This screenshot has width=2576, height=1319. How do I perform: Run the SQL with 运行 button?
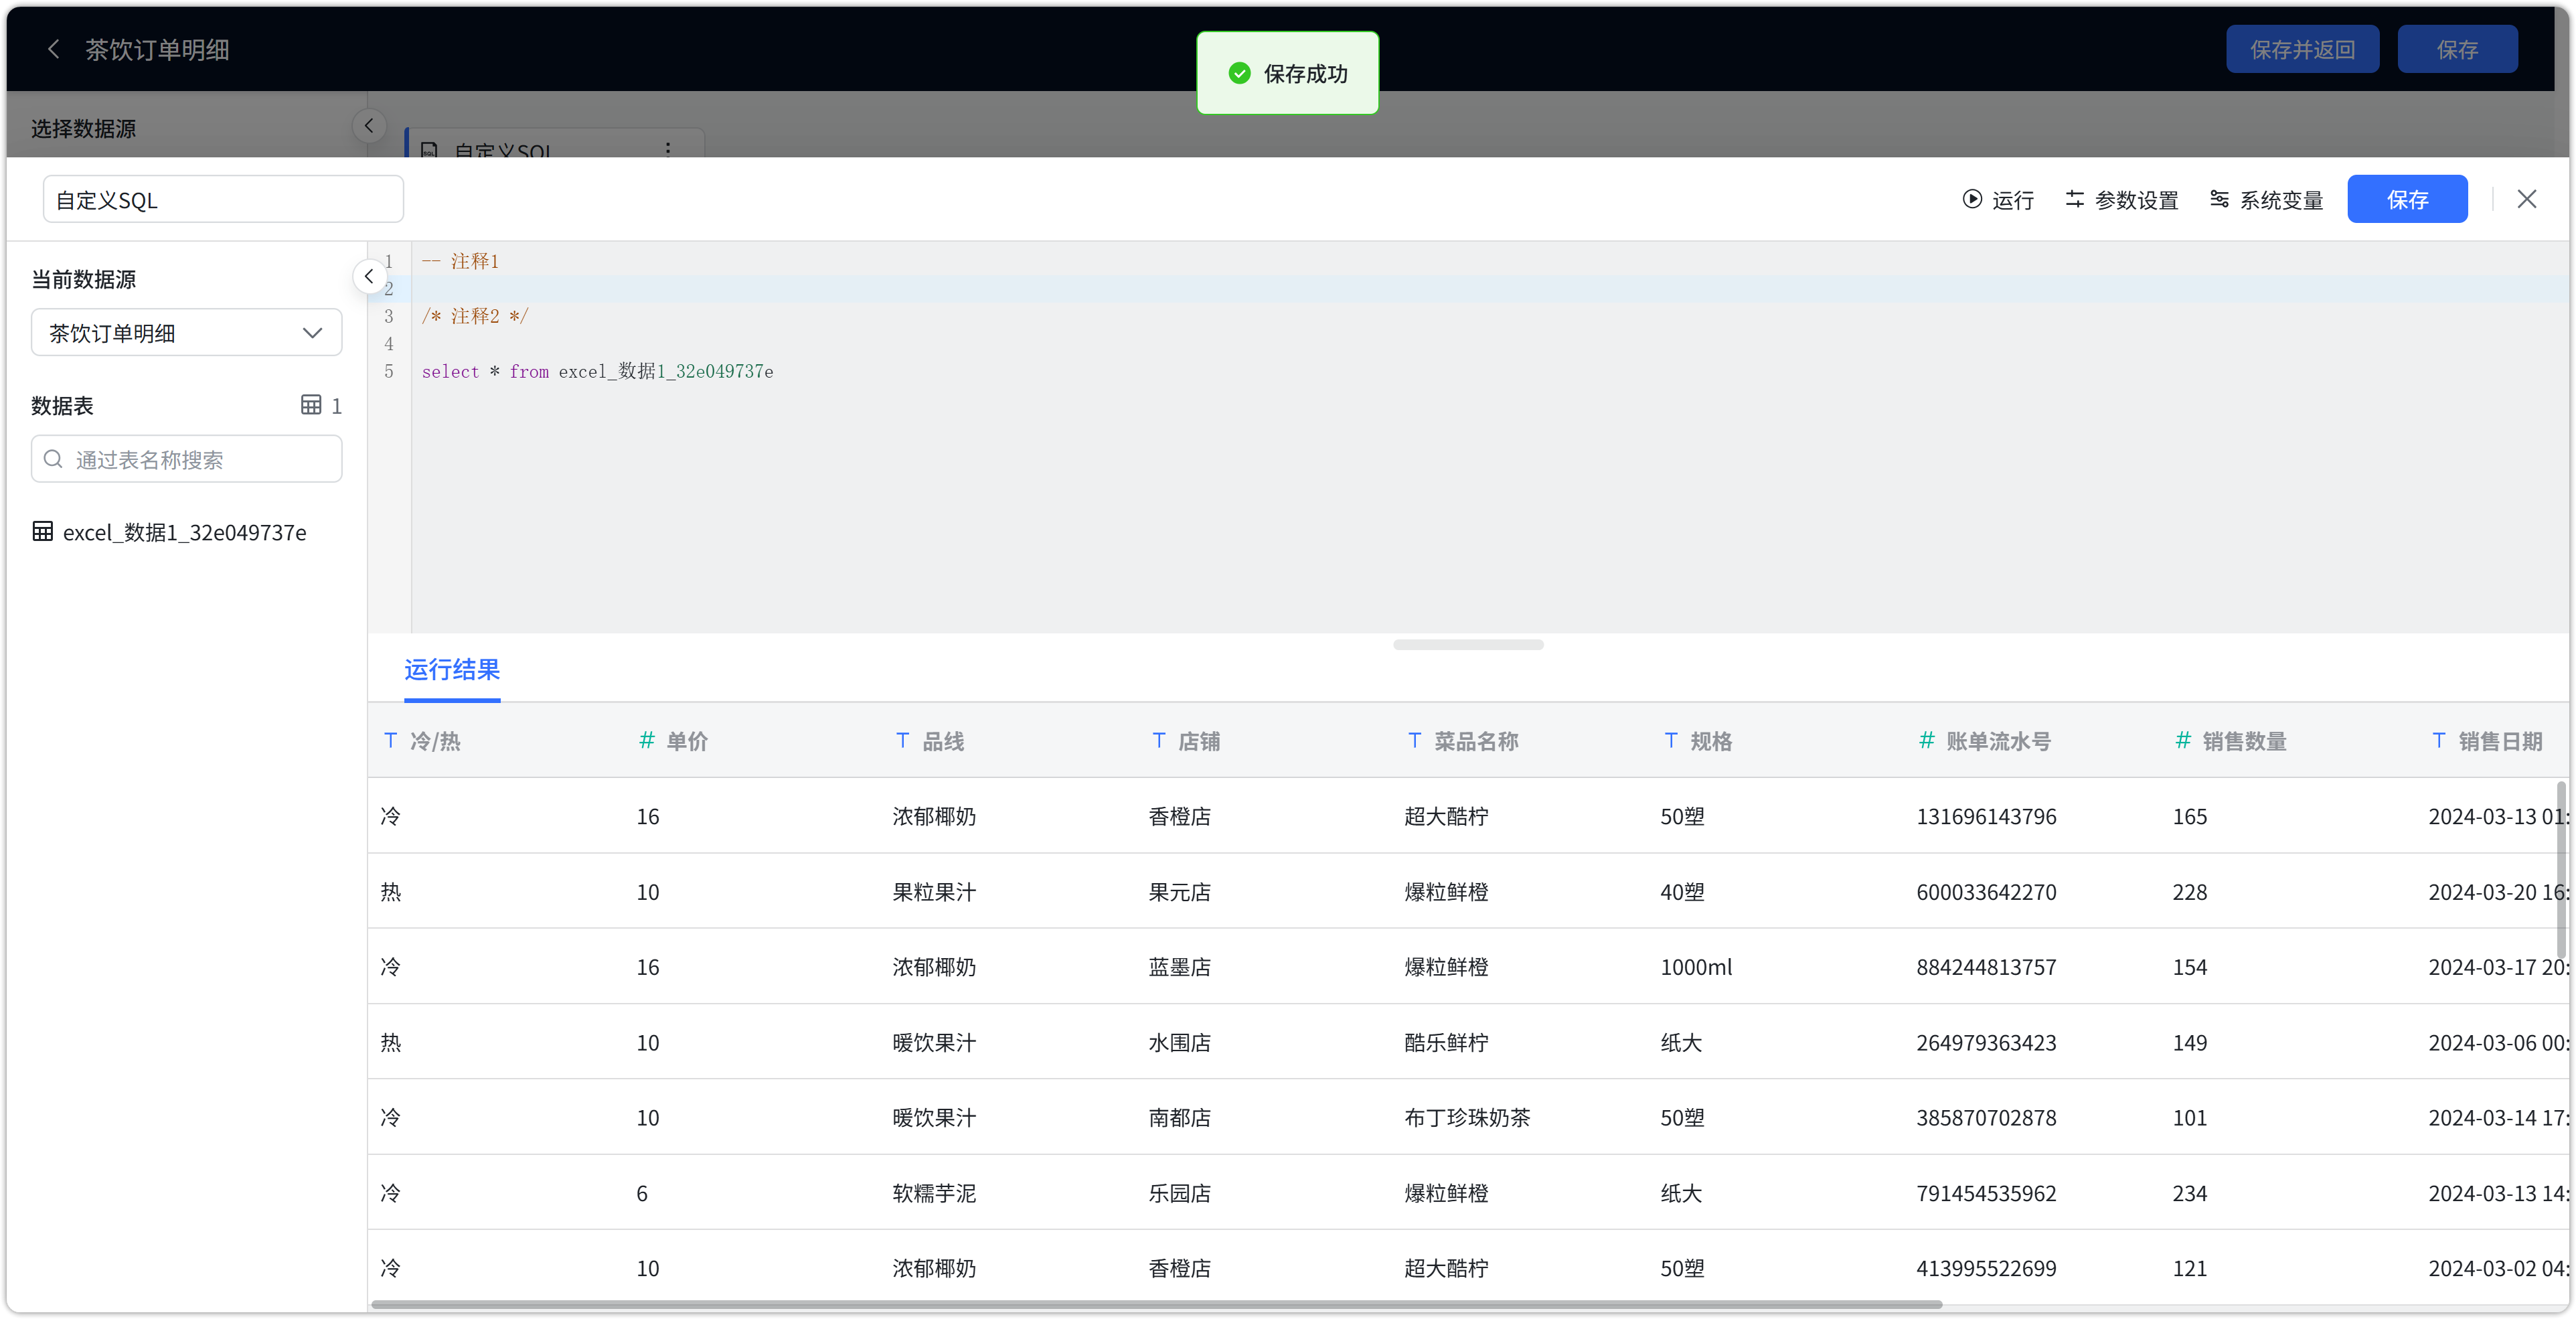click(1997, 200)
